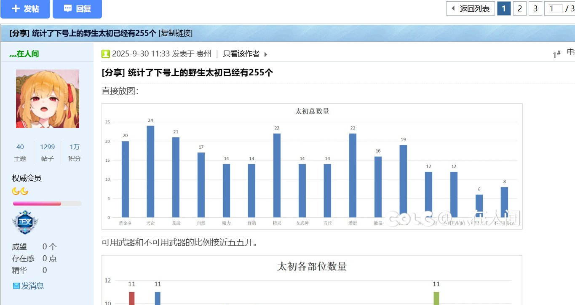Click the page number input field
Screen dimensions: 575x305
[556, 8]
